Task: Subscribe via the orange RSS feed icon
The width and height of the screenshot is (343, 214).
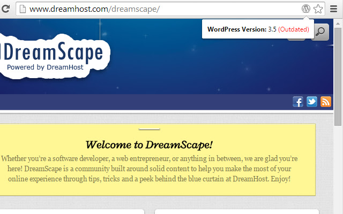Action: [326, 102]
